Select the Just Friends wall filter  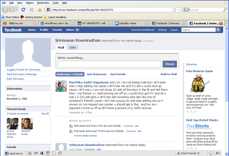click(x=118, y=74)
